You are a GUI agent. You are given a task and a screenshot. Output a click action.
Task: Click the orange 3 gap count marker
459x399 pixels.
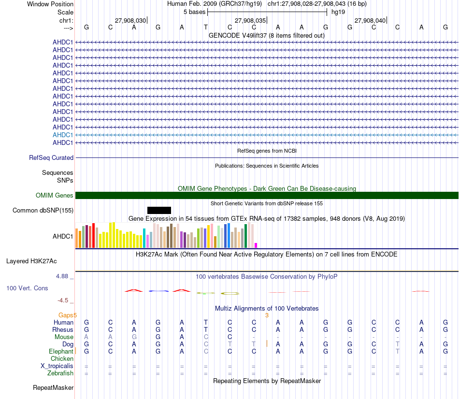click(267, 315)
